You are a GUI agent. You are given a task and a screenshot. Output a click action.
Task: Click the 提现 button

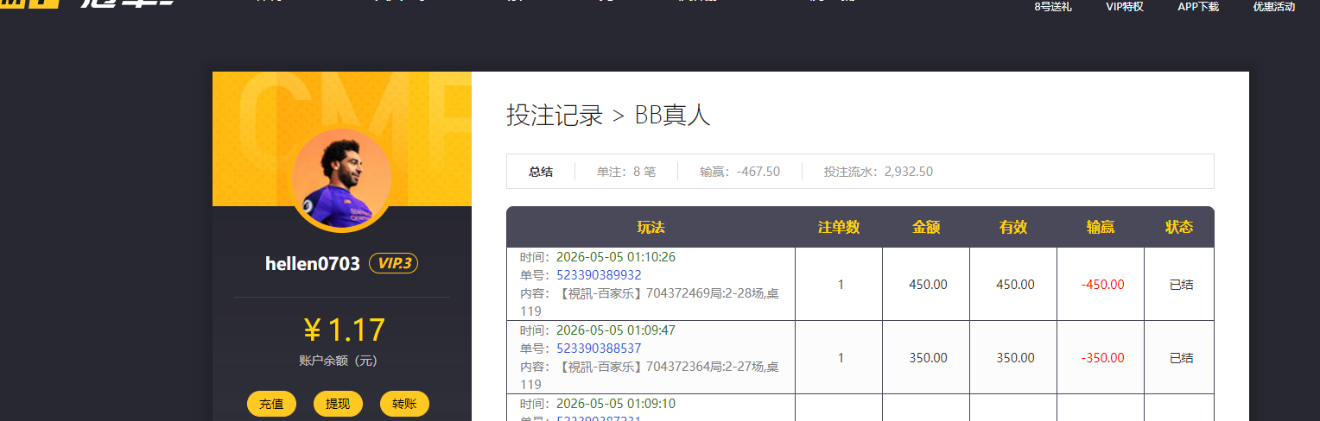[x=338, y=404]
